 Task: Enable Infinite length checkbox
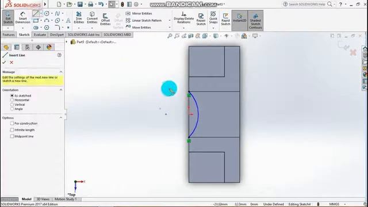pos(12,130)
